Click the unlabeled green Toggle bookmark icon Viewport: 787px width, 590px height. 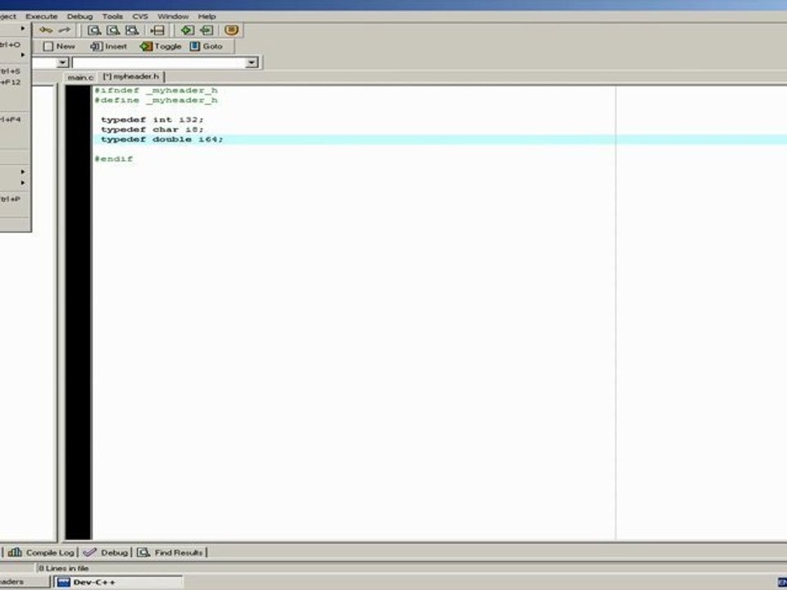(x=187, y=30)
